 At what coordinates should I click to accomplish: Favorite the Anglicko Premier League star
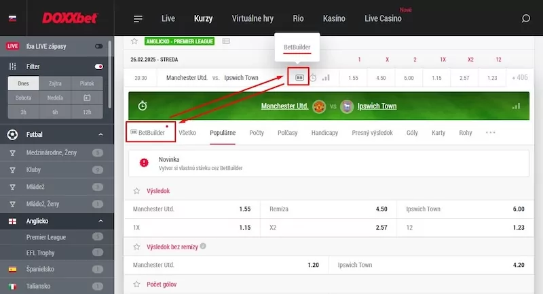click(x=134, y=41)
